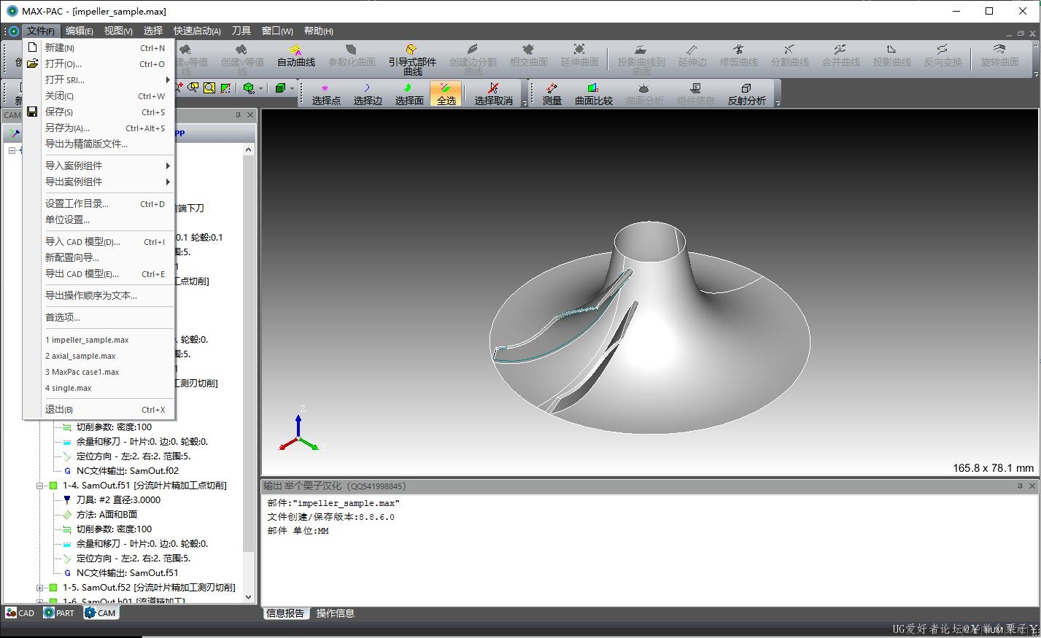
Task: Open the 测量 measure tool
Action: pyautogui.click(x=552, y=94)
